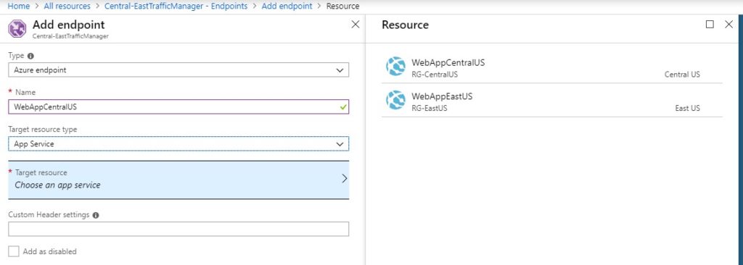743x265 pixels.
Task: Open the Target resource type dropdown
Action: [178, 144]
